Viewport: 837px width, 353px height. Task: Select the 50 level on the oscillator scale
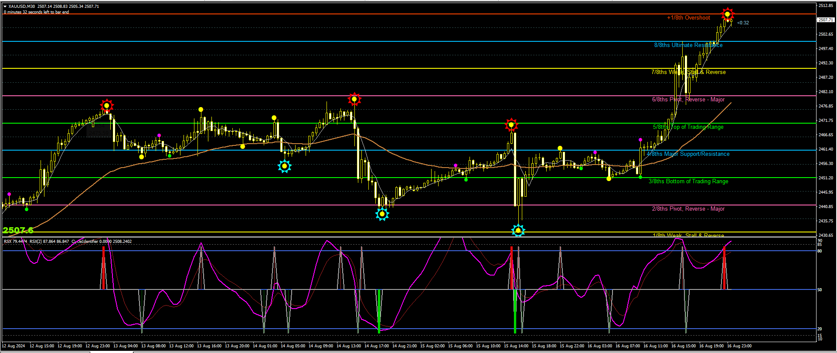(x=820, y=290)
